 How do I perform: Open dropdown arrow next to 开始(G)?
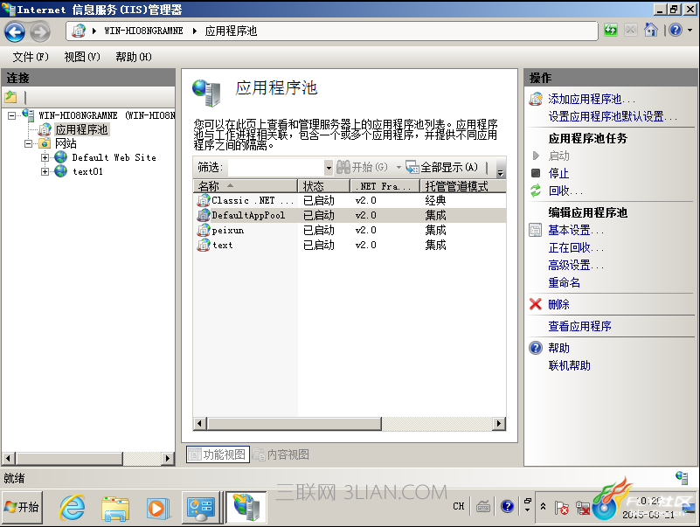(399, 168)
